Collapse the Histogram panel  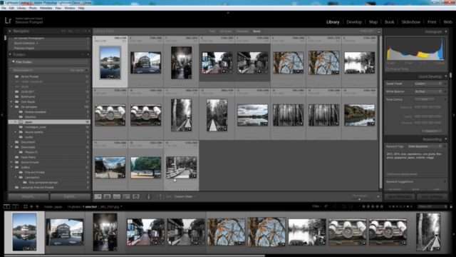pyautogui.click(x=446, y=31)
